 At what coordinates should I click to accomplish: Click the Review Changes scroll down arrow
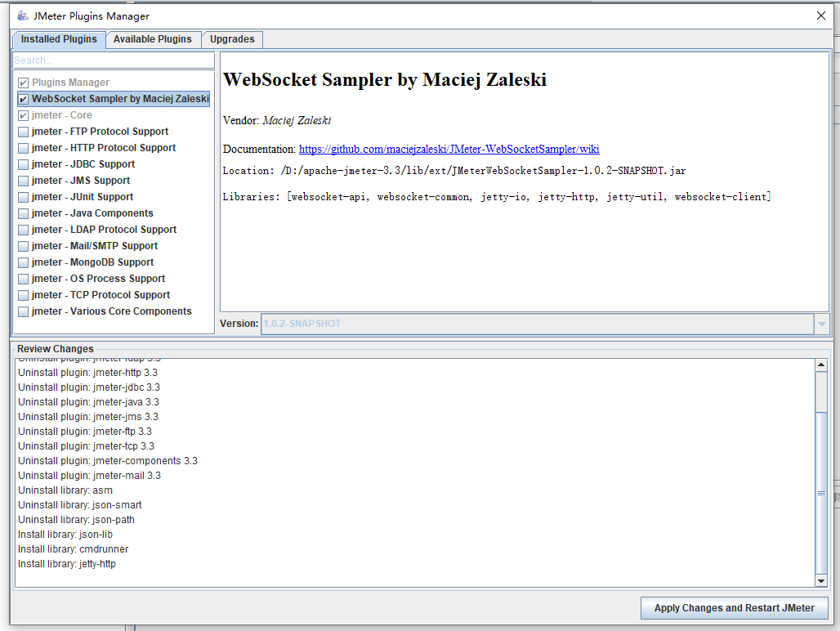pos(820,580)
